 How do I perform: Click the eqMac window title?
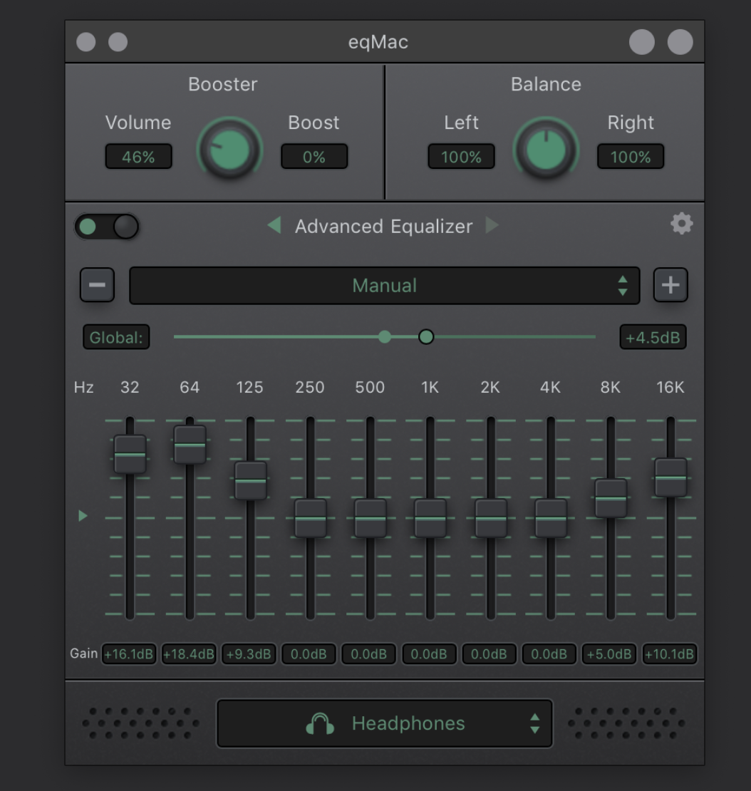[378, 42]
